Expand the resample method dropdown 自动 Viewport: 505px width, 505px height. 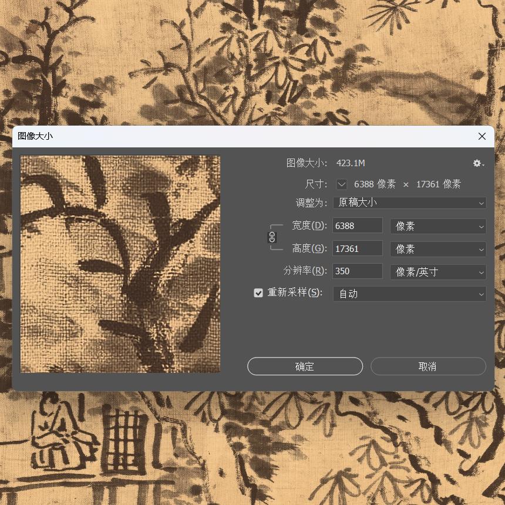click(409, 294)
